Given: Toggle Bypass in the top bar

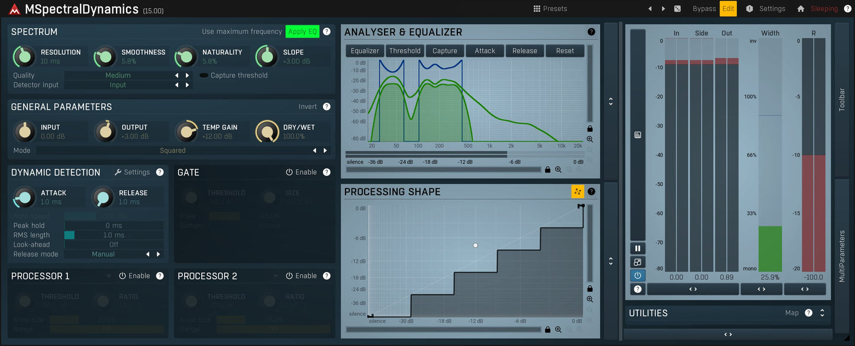Looking at the screenshot, I should click(x=704, y=9).
